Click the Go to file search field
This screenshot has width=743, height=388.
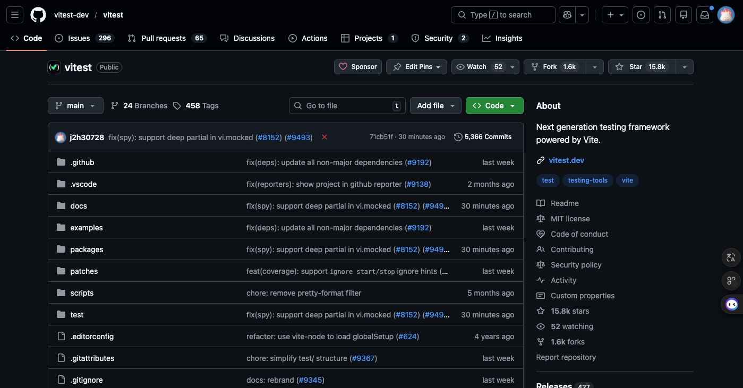click(347, 106)
